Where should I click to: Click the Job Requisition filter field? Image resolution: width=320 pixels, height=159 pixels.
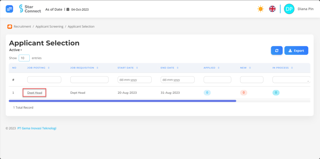click(x=89, y=80)
